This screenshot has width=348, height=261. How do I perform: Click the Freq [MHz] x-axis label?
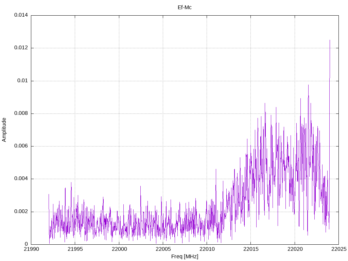click(x=185, y=257)
